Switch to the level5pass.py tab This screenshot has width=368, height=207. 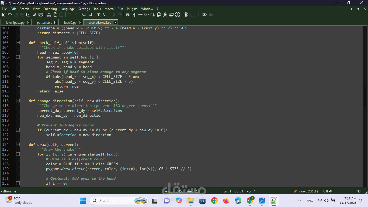[x=15, y=23]
